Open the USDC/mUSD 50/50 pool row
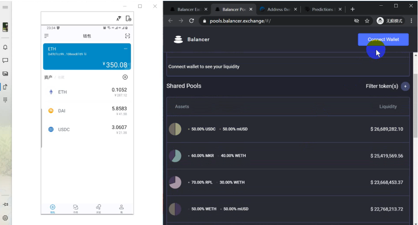Viewport: 418px width, 225px height. 288,129
